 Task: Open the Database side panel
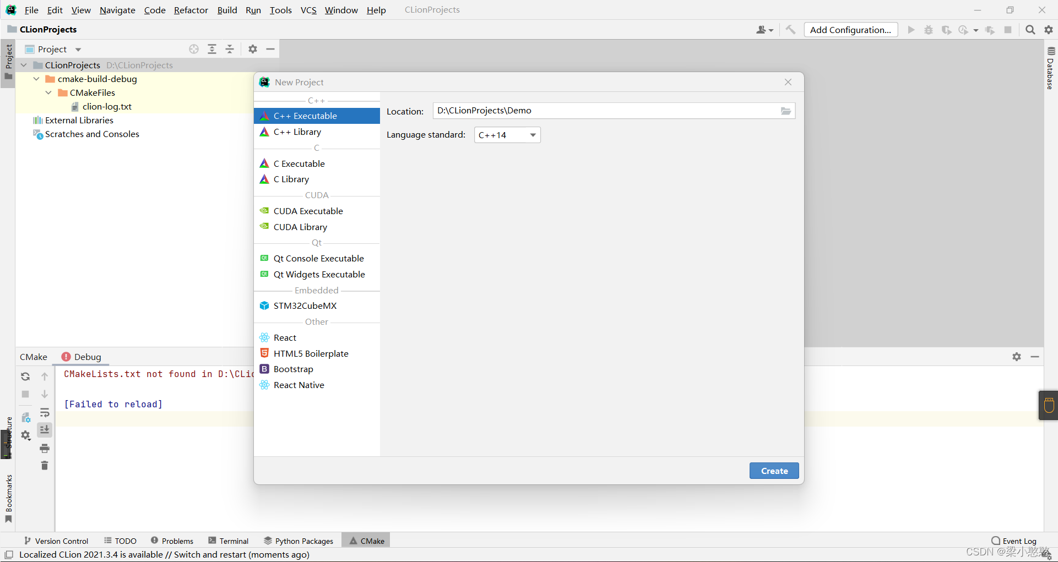pos(1051,68)
